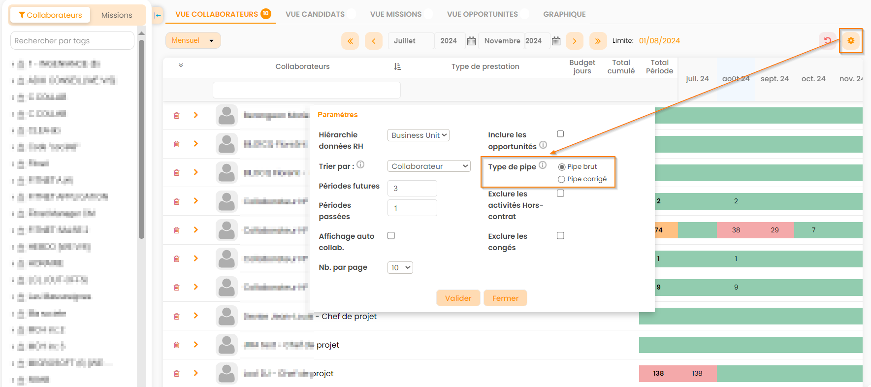Delete the first collaborator row via trash icon
The width and height of the screenshot is (871, 387).
point(176,115)
